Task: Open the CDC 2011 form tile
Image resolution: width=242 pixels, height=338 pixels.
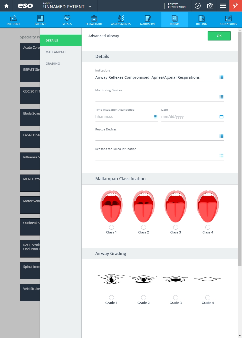Action: [30, 95]
